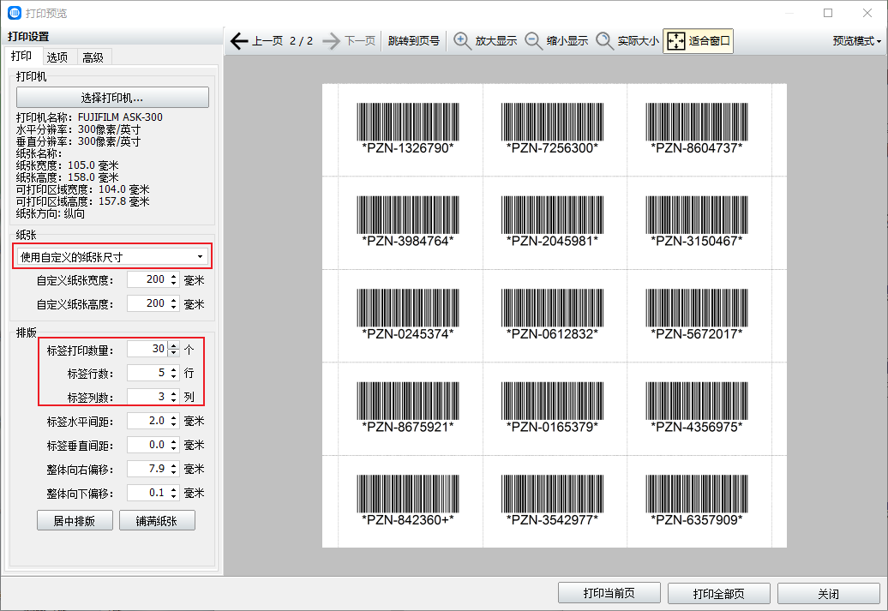Switch to the 选项 tab
Screen dimensions: 888x611
pyautogui.click(x=57, y=57)
